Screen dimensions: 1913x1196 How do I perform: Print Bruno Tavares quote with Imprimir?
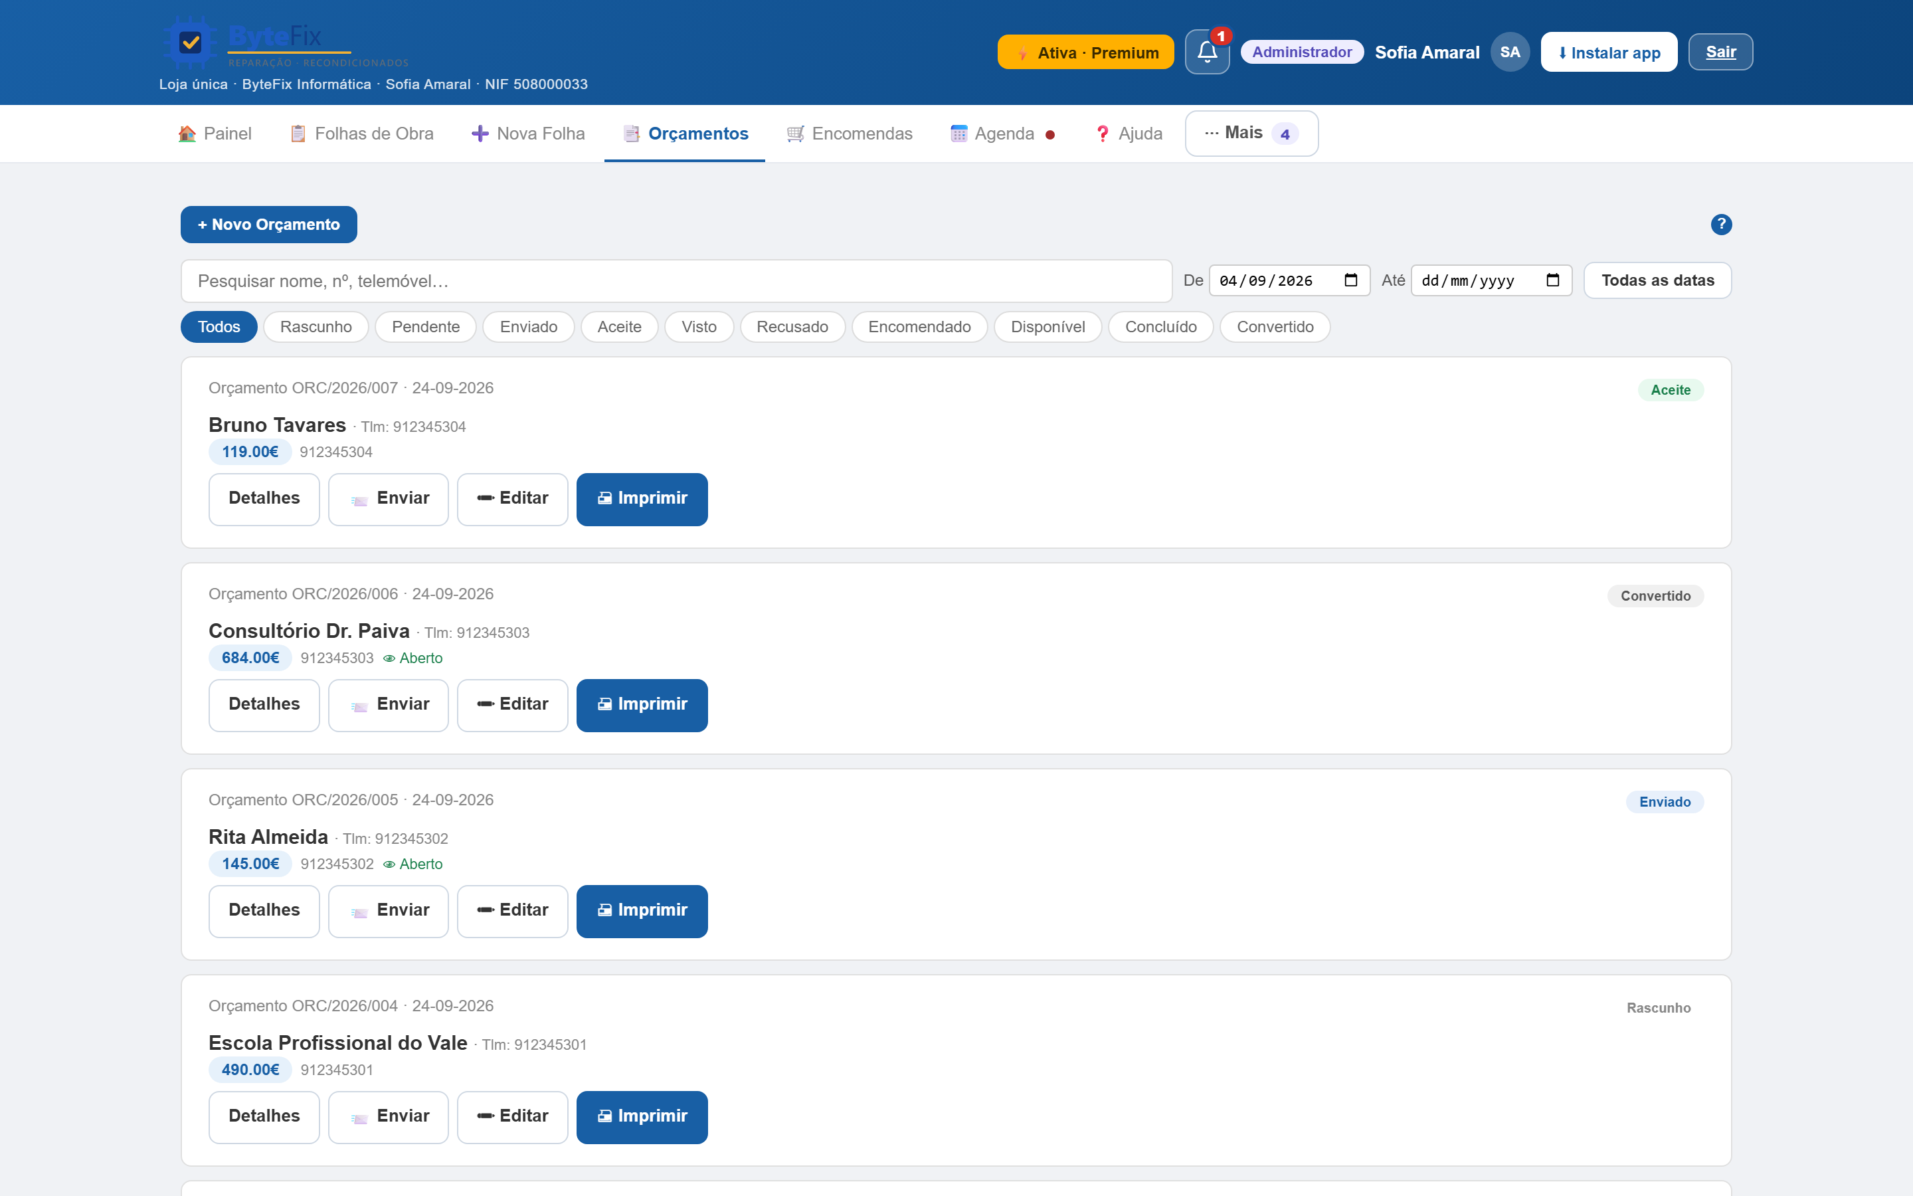coord(642,499)
